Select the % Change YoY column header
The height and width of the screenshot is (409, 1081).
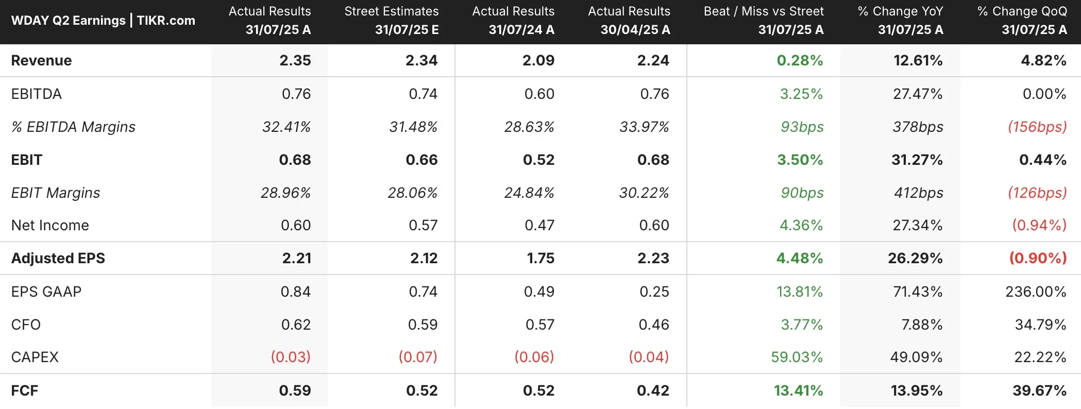coord(900,21)
